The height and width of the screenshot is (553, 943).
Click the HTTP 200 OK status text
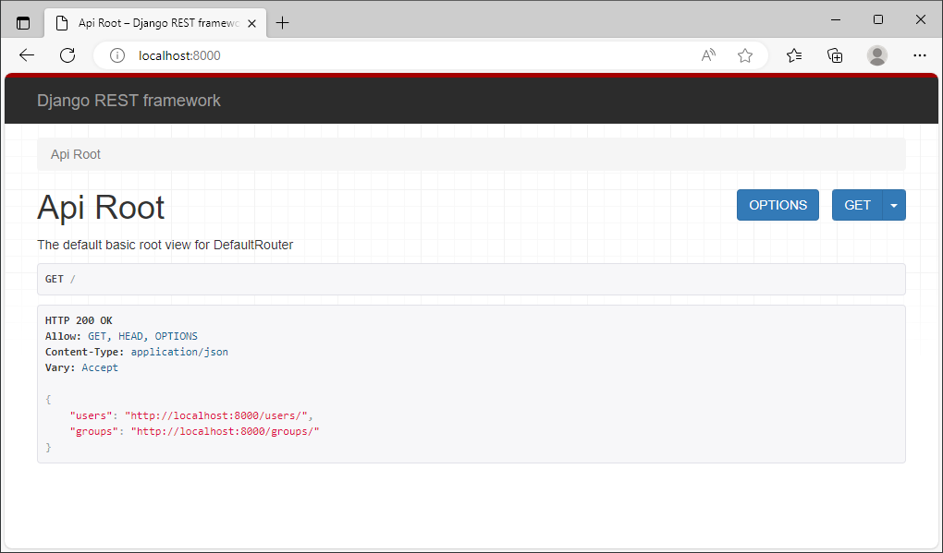[79, 320]
